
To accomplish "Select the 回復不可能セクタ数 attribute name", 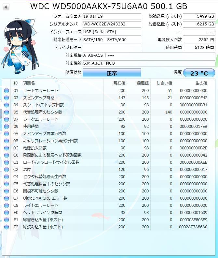I will (41, 191).
